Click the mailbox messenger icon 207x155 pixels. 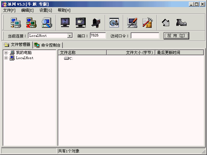pos(96,22)
